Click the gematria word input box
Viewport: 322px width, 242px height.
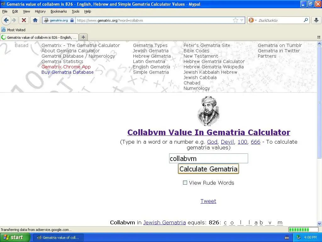208,158
